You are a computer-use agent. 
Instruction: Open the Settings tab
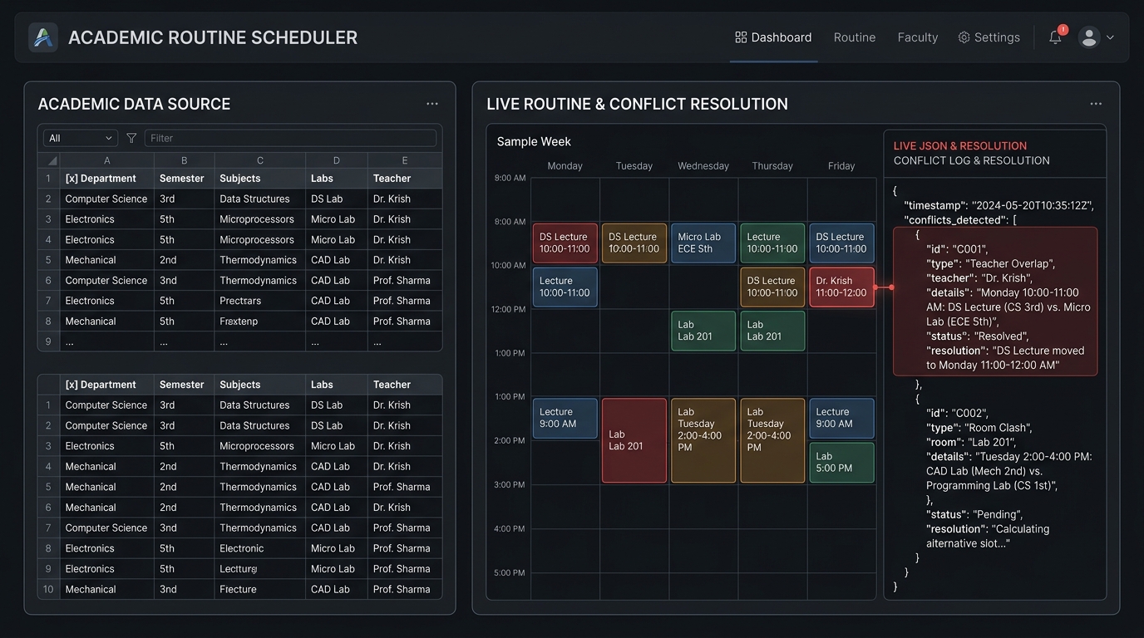pos(989,37)
